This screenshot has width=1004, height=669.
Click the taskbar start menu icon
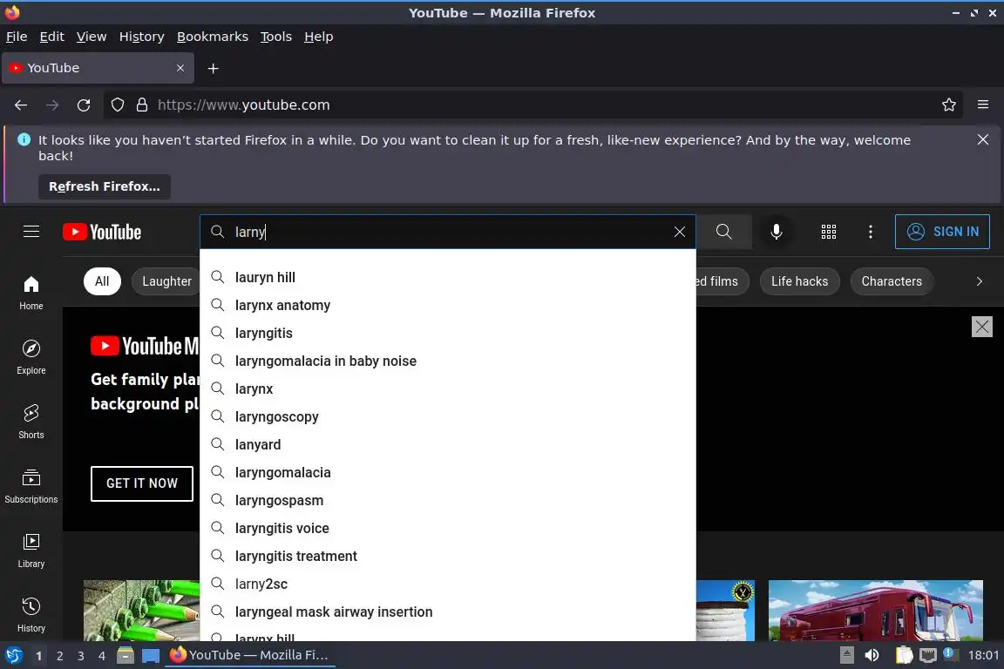coord(13,655)
